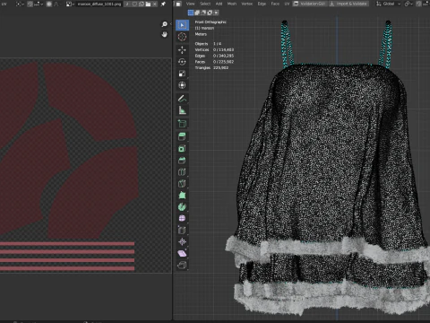Click the Import & Validate button

tap(348, 4)
